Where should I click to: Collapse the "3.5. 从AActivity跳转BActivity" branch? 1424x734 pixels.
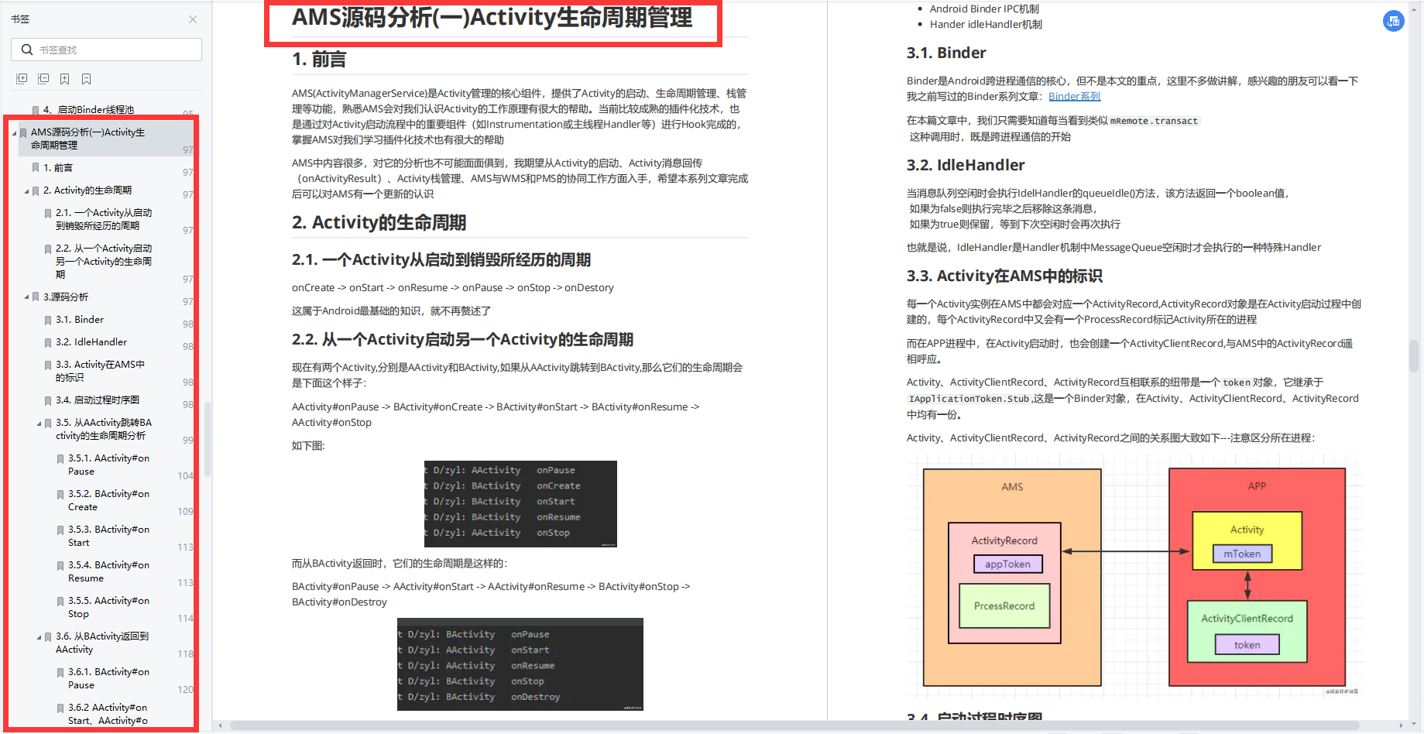point(39,423)
